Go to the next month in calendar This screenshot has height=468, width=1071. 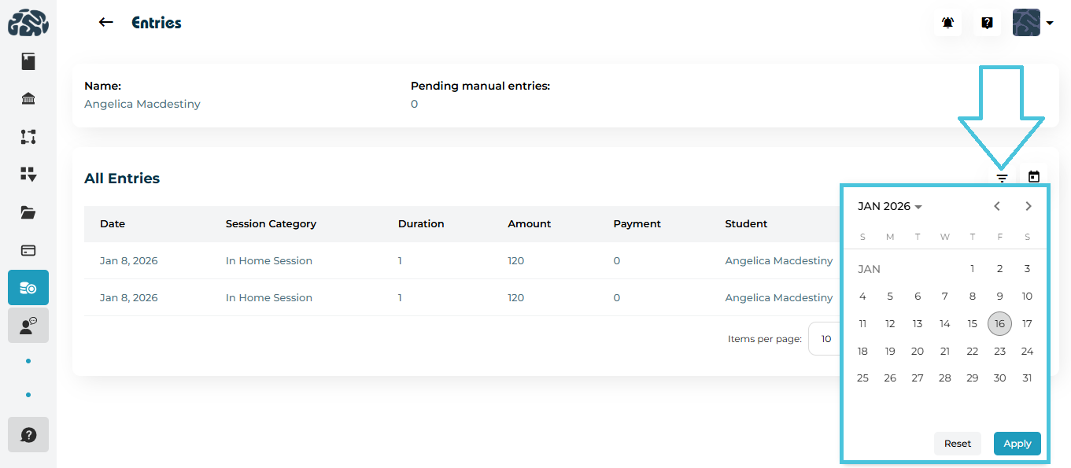tap(1028, 206)
